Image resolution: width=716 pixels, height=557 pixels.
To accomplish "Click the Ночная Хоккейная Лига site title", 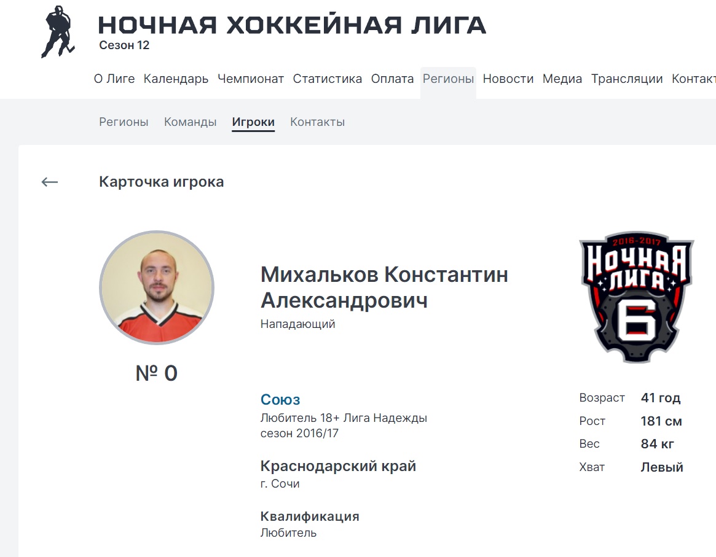I will [x=293, y=25].
